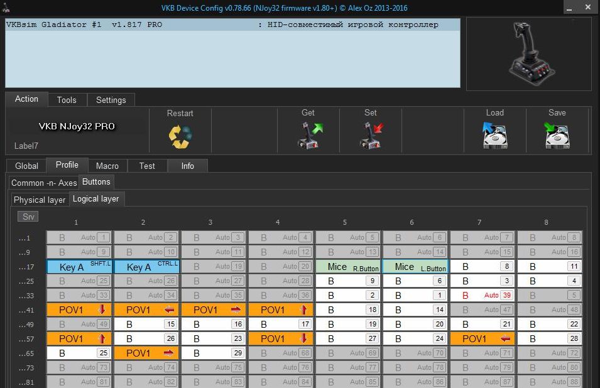
Task: Switch to the Global tab
Action: (27, 166)
